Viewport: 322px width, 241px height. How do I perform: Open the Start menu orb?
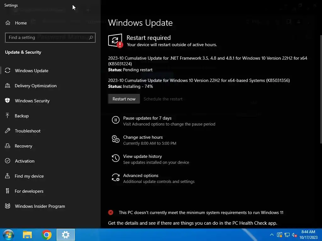pyautogui.click(x=8, y=235)
